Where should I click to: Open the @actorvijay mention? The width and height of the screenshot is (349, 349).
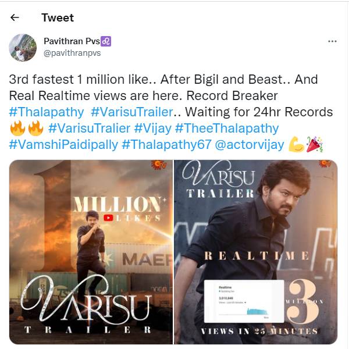coord(250,144)
